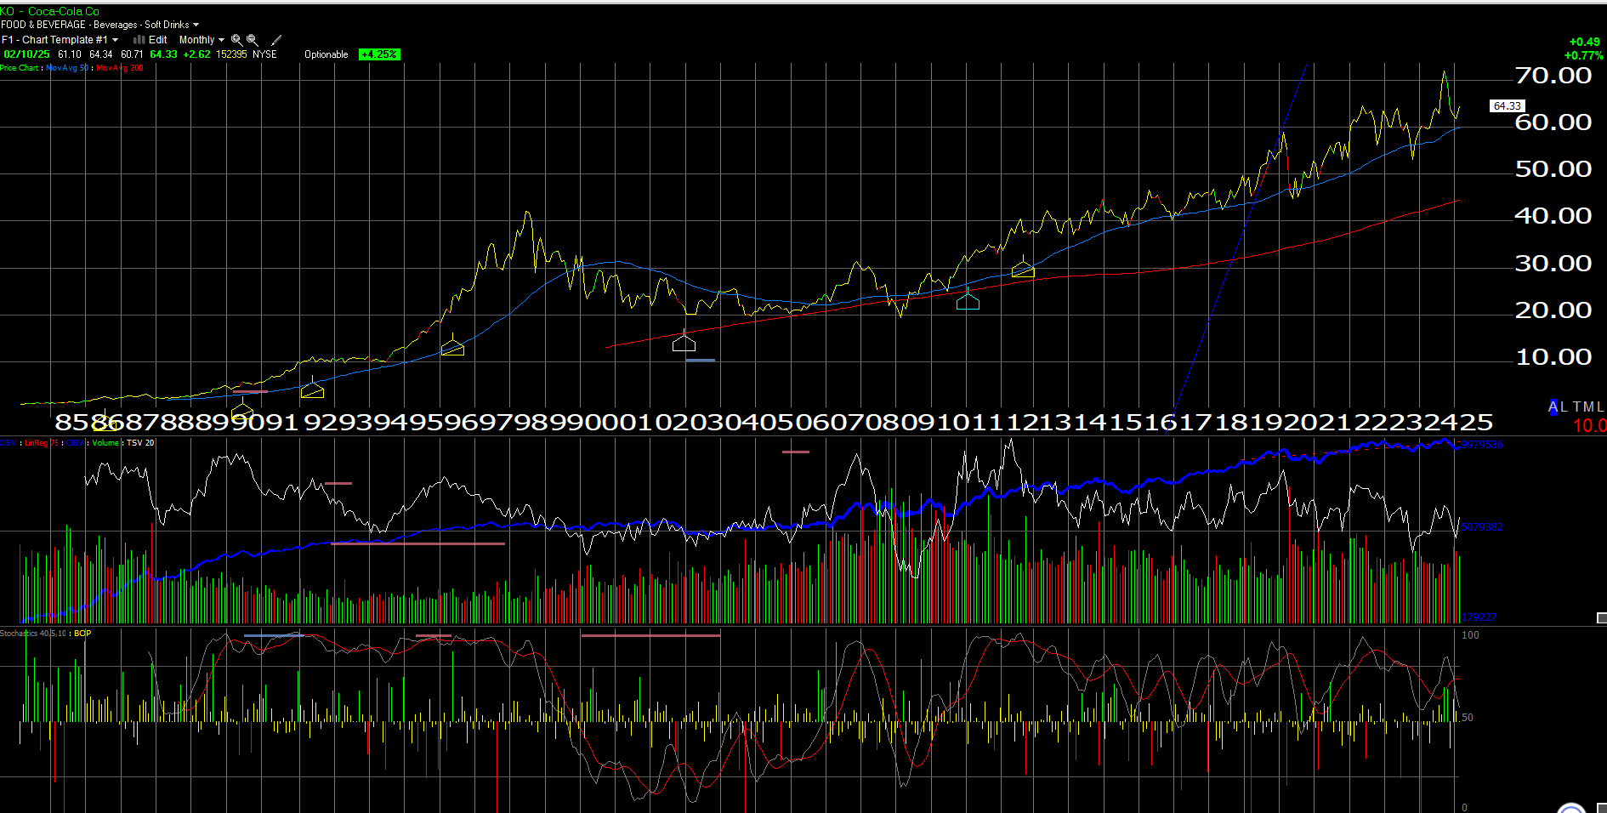Click the green Volume legend label

point(105,443)
